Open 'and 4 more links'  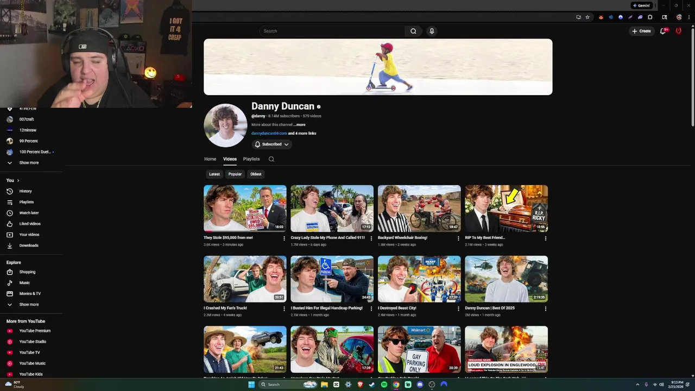tap(302, 134)
